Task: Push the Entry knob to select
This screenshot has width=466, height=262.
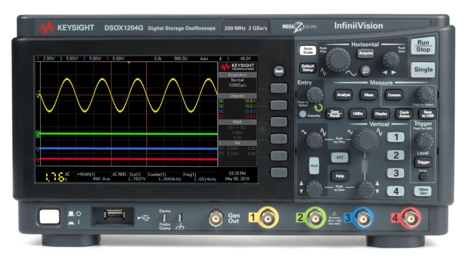Action: [x=315, y=95]
